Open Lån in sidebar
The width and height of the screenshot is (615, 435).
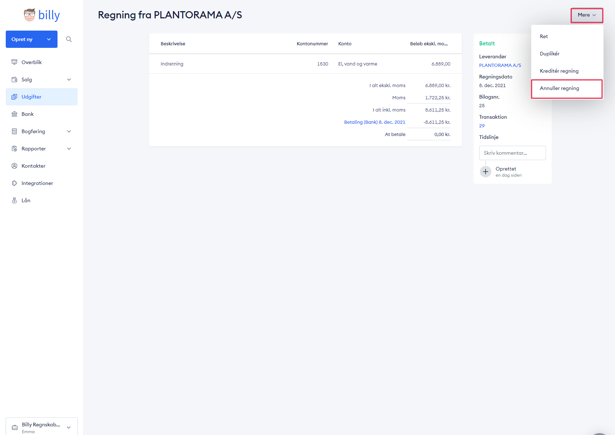click(x=42, y=200)
